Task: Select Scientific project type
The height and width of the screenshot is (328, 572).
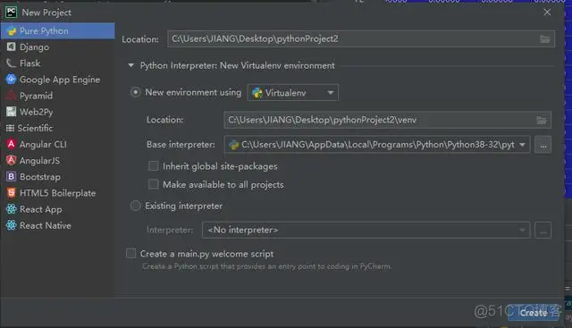Action: [57, 128]
